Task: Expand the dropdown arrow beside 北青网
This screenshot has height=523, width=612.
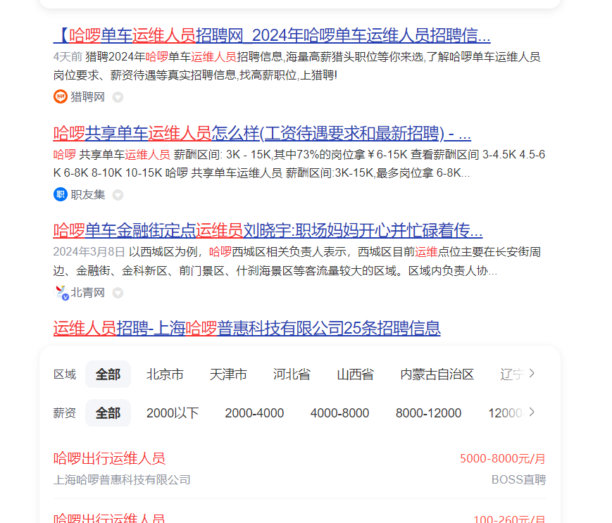Action: click(118, 293)
